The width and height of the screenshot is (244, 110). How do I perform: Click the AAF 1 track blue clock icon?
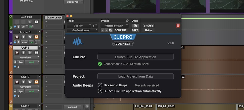(x=15, y=67)
